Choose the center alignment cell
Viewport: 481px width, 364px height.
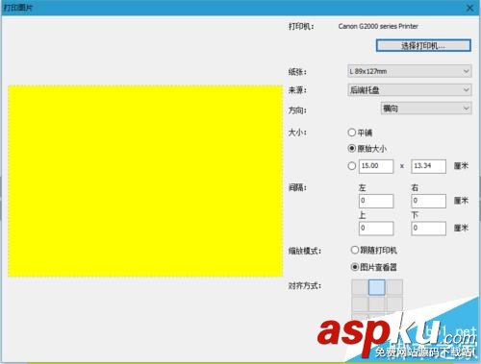pos(377,303)
